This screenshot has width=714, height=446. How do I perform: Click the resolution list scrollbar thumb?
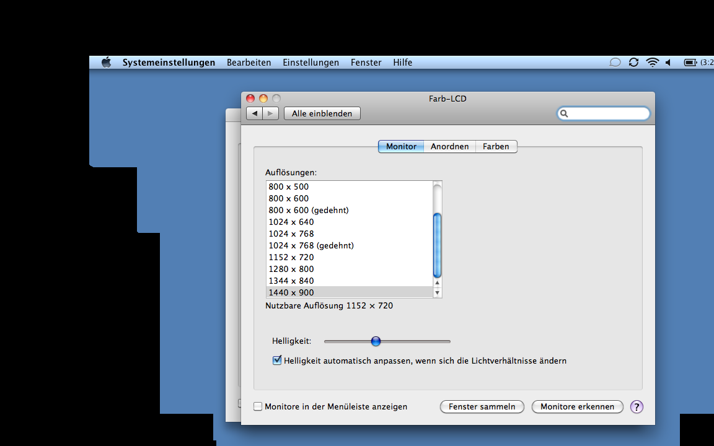pyautogui.click(x=437, y=245)
